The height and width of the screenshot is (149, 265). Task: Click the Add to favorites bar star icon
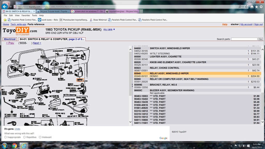pos(5,20)
